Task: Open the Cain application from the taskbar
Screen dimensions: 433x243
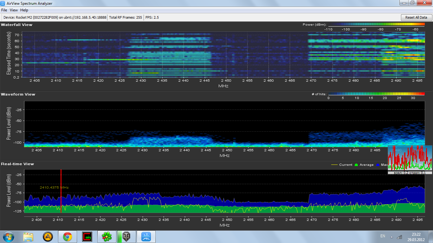Action: tap(87, 236)
